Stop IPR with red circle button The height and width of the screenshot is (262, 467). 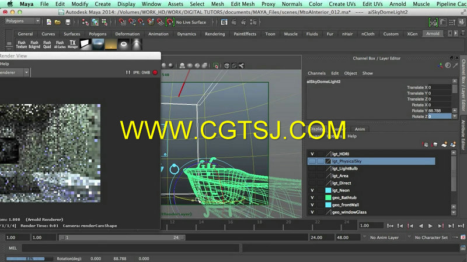pos(155,72)
